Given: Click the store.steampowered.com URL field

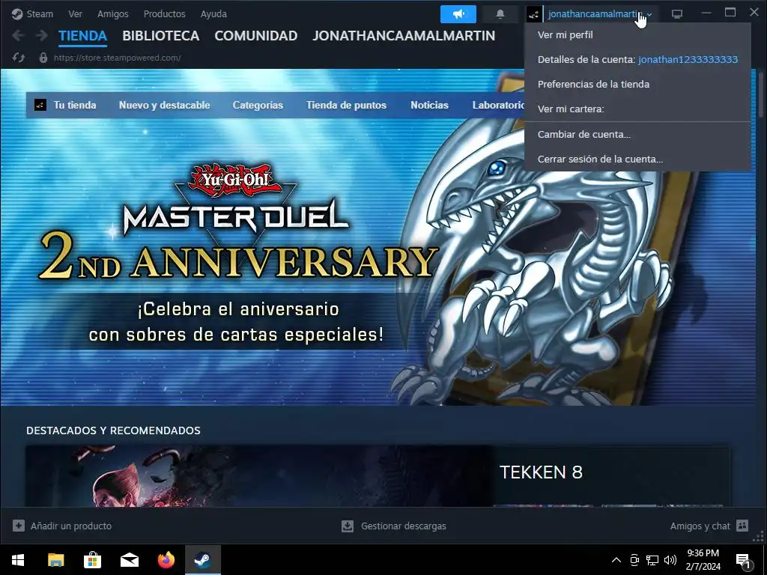Looking at the screenshot, I should coord(118,58).
